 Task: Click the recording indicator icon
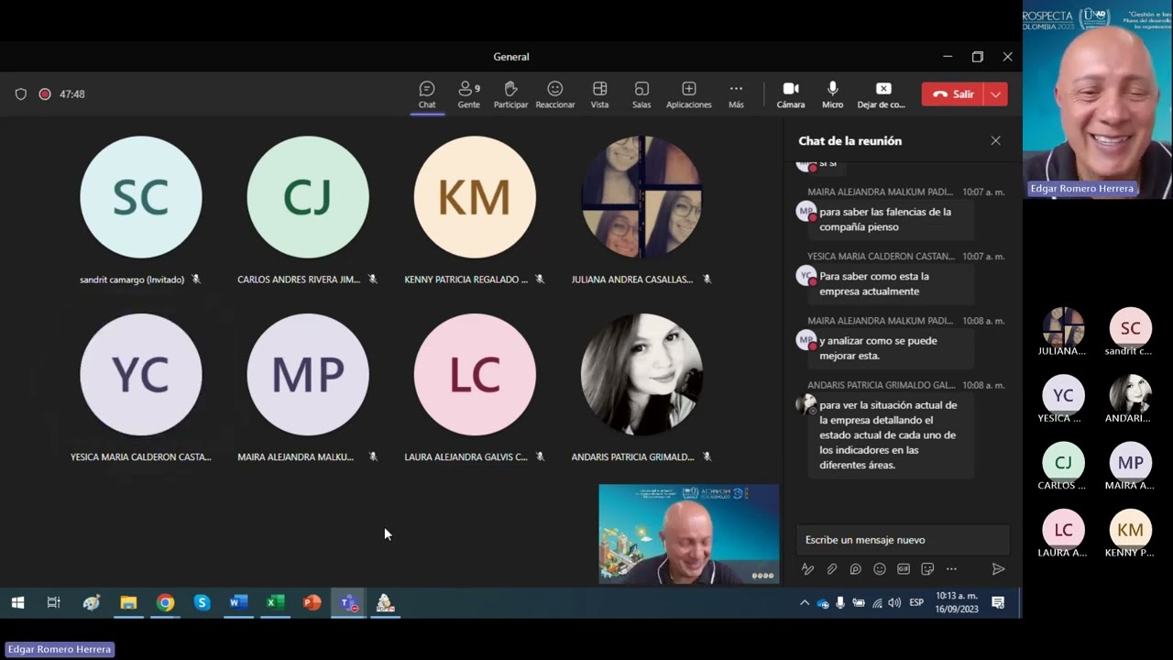(44, 94)
